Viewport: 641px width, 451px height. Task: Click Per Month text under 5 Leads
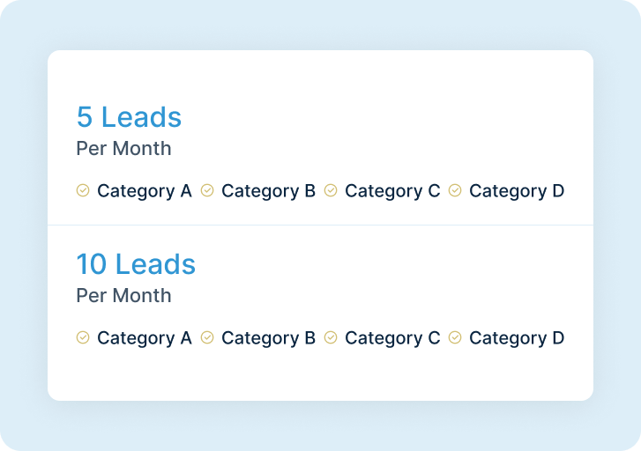[123, 148]
